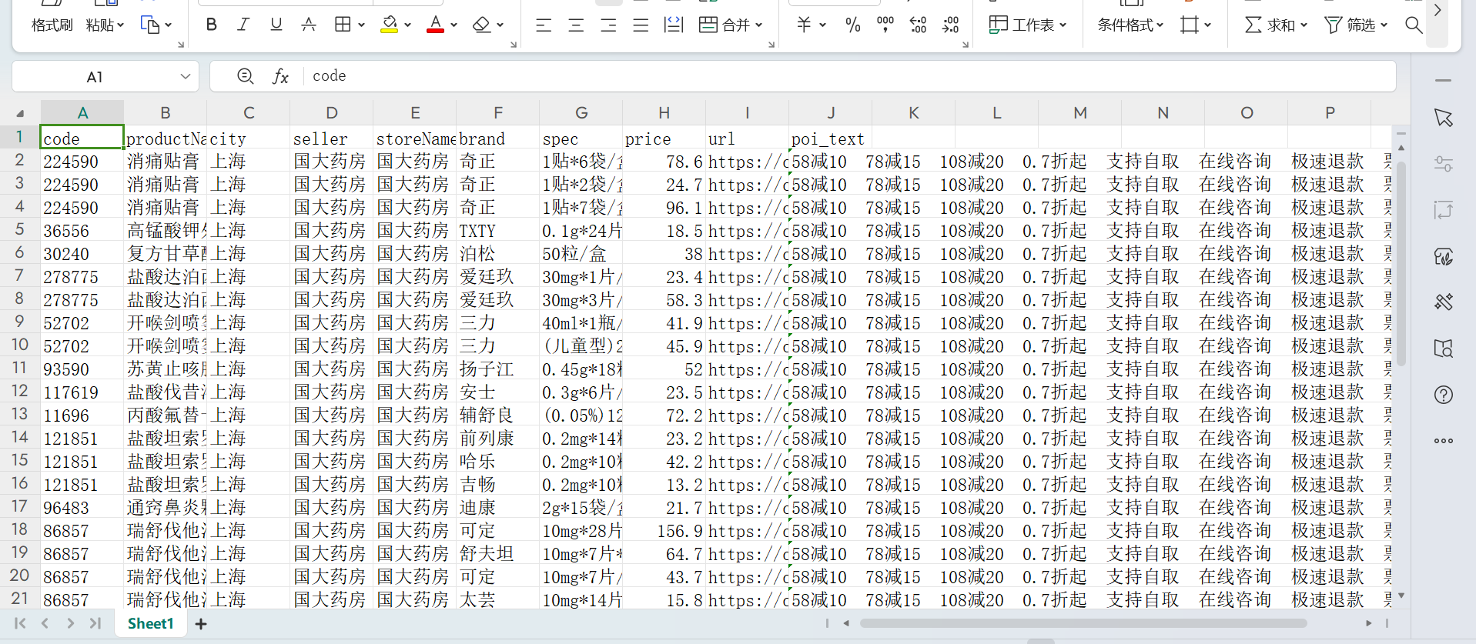This screenshot has height=644, width=1476.
Task: Apply justified text alignment
Action: click(x=641, y=25)
